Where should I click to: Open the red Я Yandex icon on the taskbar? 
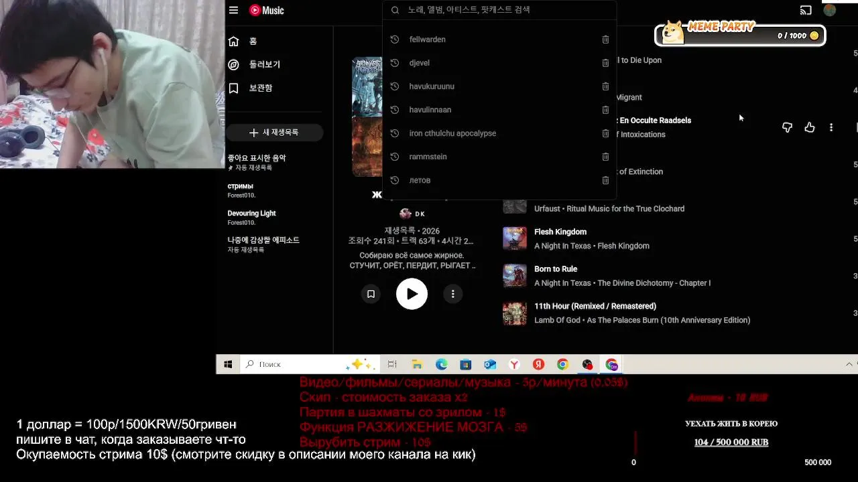tap(538, 364)
